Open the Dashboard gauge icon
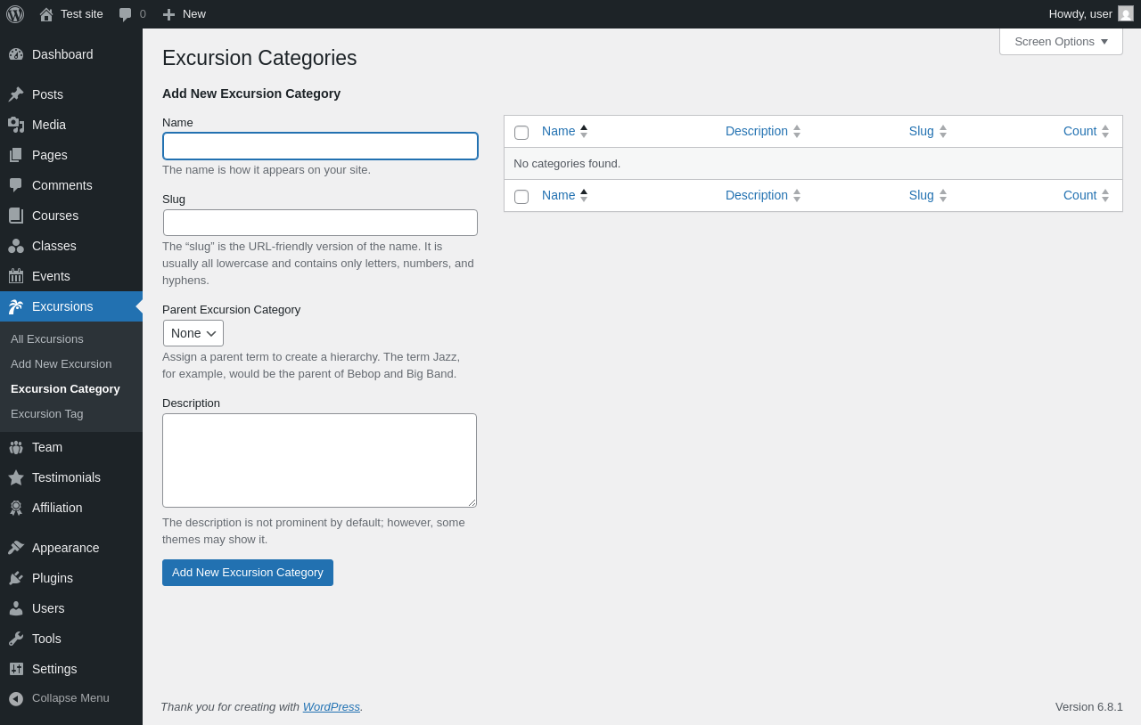Screen dimensions: 1141x725 point(16,54)
